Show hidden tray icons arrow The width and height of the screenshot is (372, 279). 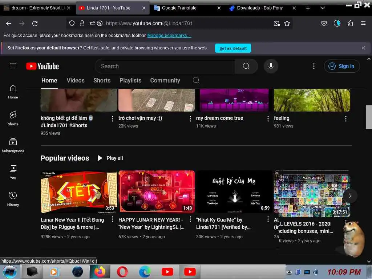(x=289, y=272)
